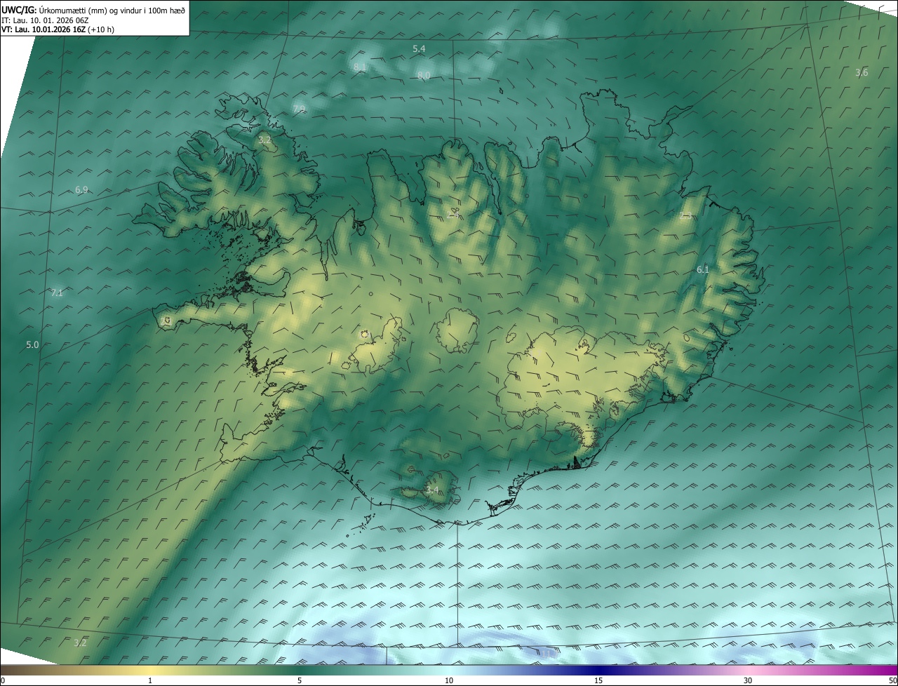This screenshot has height=686, width=898.
Task: Click the 1 tick on the colour scale
Action: click(x=150, y=681)
